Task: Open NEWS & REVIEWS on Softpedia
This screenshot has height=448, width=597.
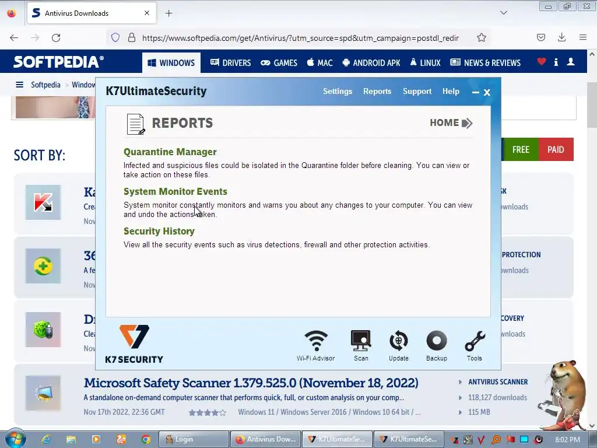Action: pyautogui.click(x=486, y=63)
